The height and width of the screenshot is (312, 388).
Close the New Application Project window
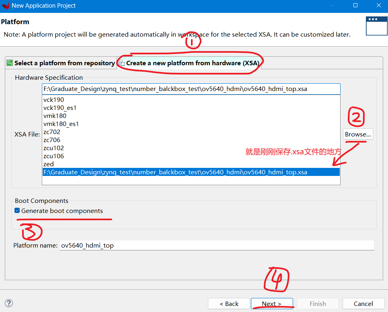point(379,6)
